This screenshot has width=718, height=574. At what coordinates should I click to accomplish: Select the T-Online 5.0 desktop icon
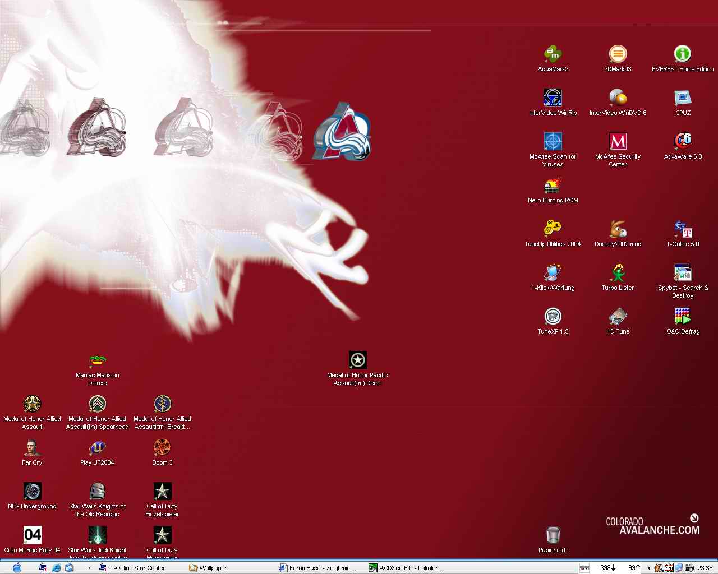click(x=683, y=229)
